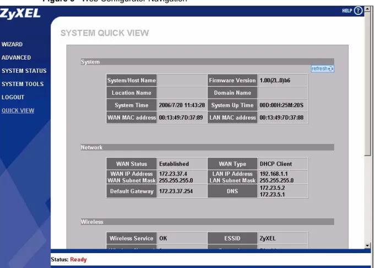
Task: Click the WAN Status value Established
Action: (174, 164)
